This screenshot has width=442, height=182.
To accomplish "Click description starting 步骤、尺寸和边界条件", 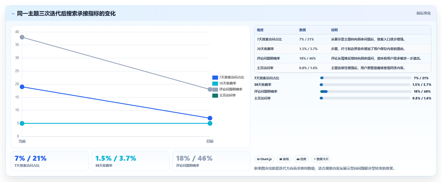I will tap(368, 49).
